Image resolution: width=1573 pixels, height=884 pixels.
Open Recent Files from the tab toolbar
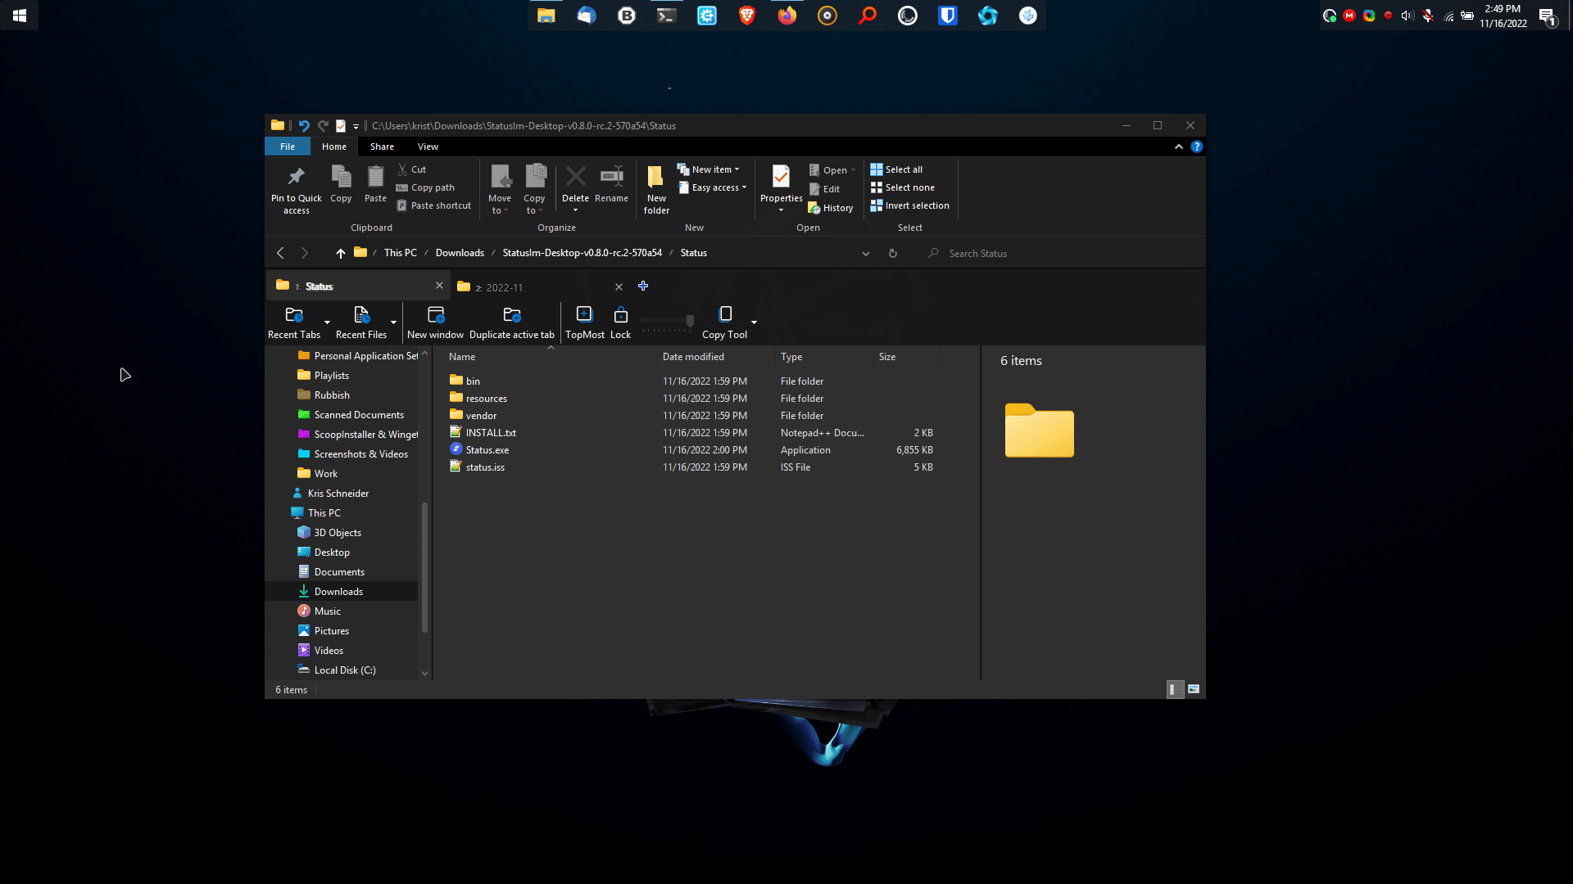pyautogui.click(x=360, y=321)
